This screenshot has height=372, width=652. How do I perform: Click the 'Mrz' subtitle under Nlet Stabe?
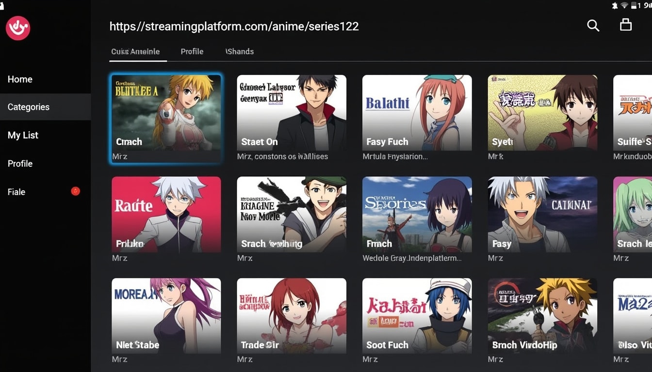tap(119, 359)
